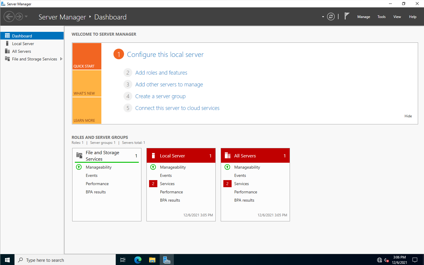Open the Windows Start menu
This screenshot has width=424, height=265.
coord(7,260)
